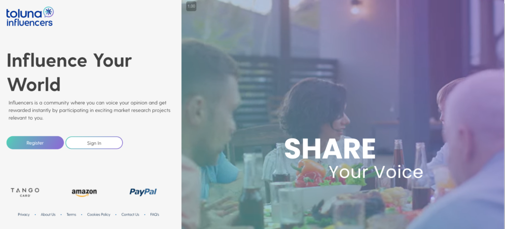Open the Register button
This screenshot has height=229, width=505.
[35, 143]
